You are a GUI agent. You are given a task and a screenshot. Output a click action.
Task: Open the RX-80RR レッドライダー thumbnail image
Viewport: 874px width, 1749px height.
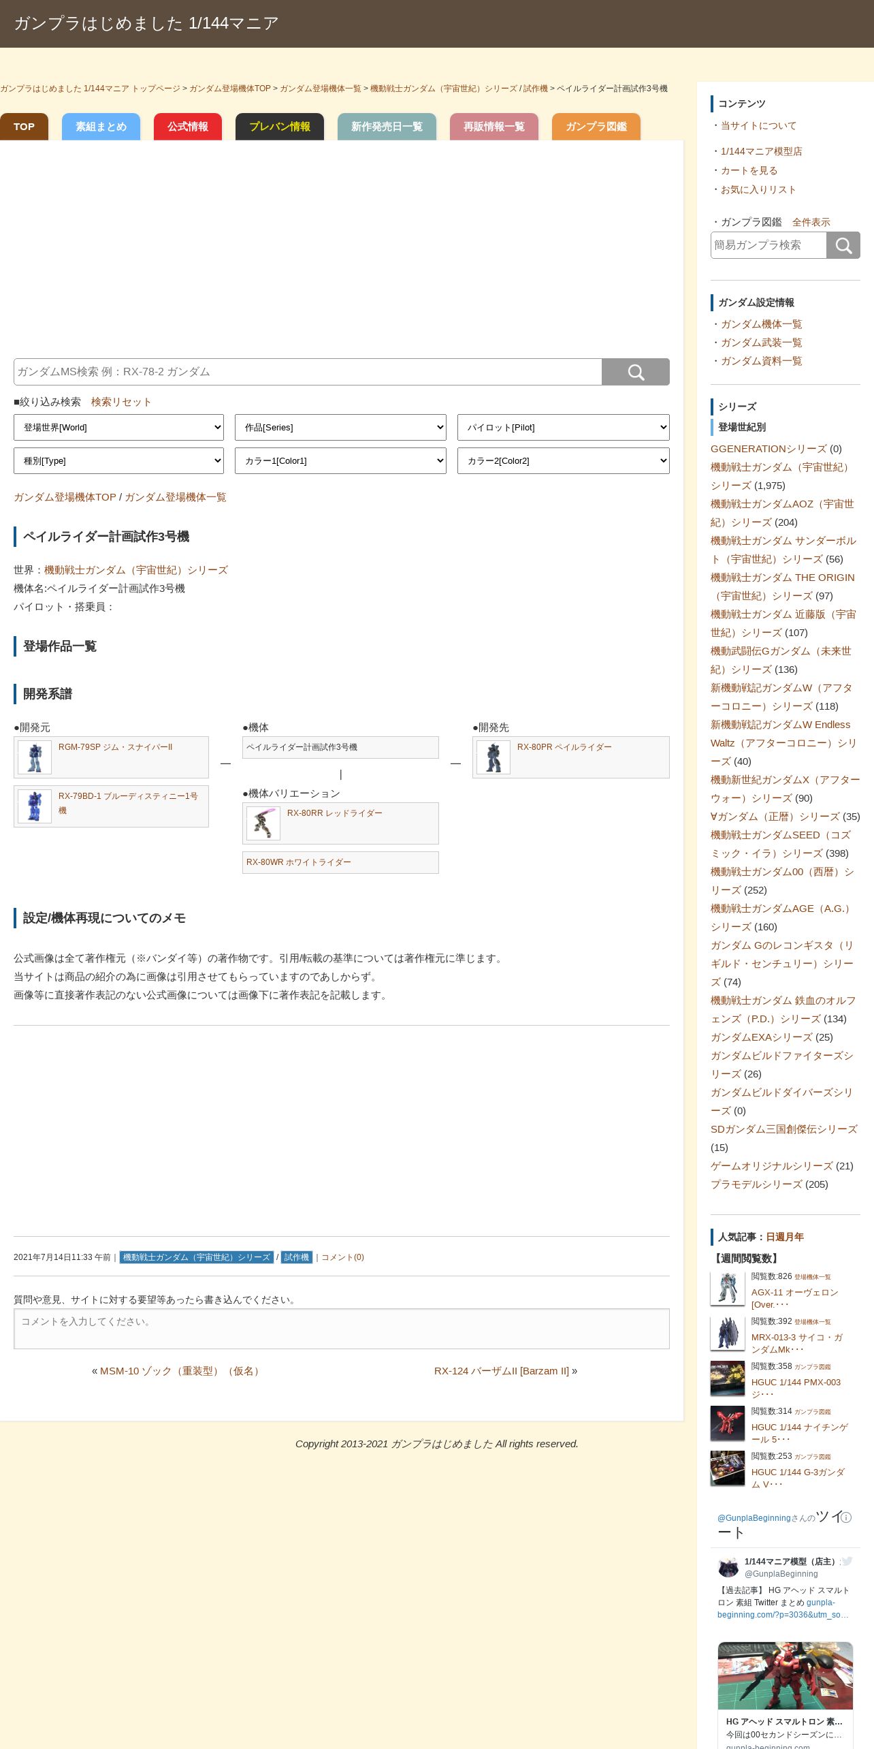(263, 823)
